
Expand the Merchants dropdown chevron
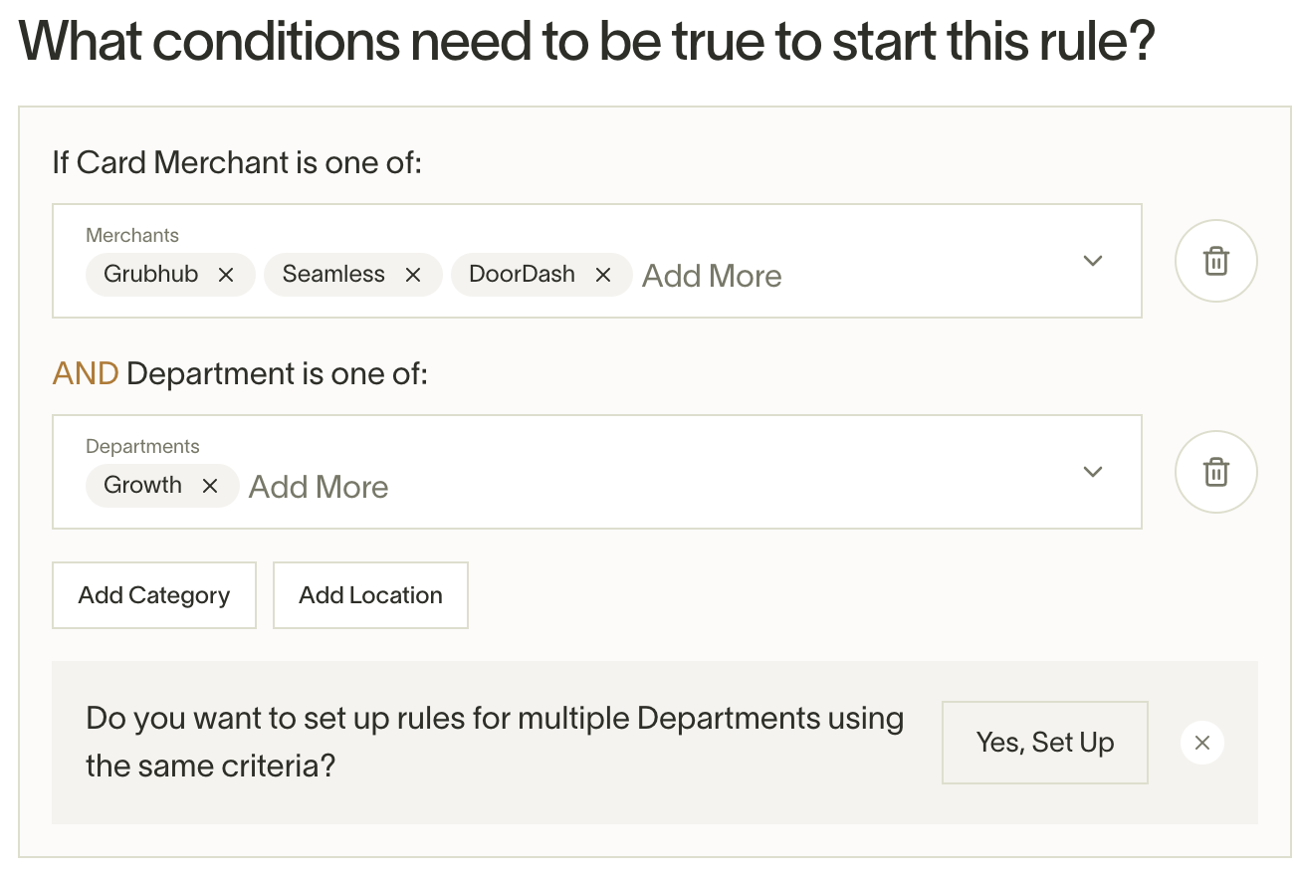1093,261
